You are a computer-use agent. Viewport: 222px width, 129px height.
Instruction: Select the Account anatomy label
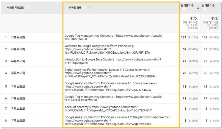coord(108,109)
